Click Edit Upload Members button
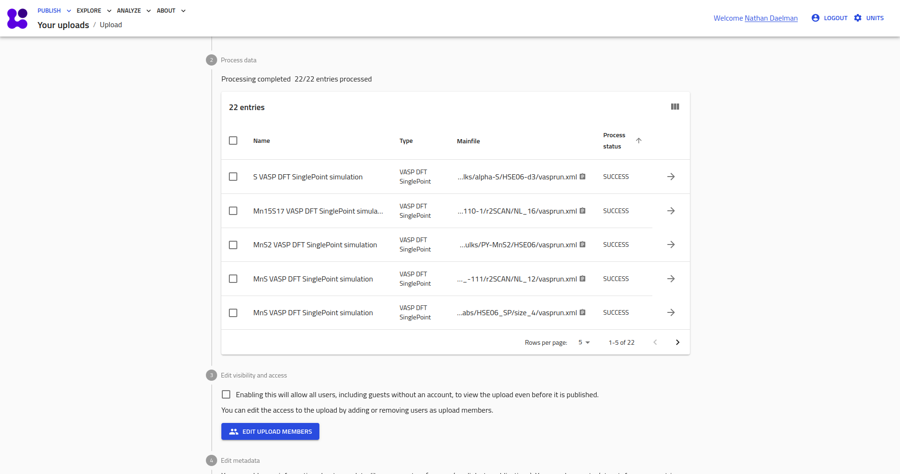This screenshot has width=900, height=474. tap(270, 431)
